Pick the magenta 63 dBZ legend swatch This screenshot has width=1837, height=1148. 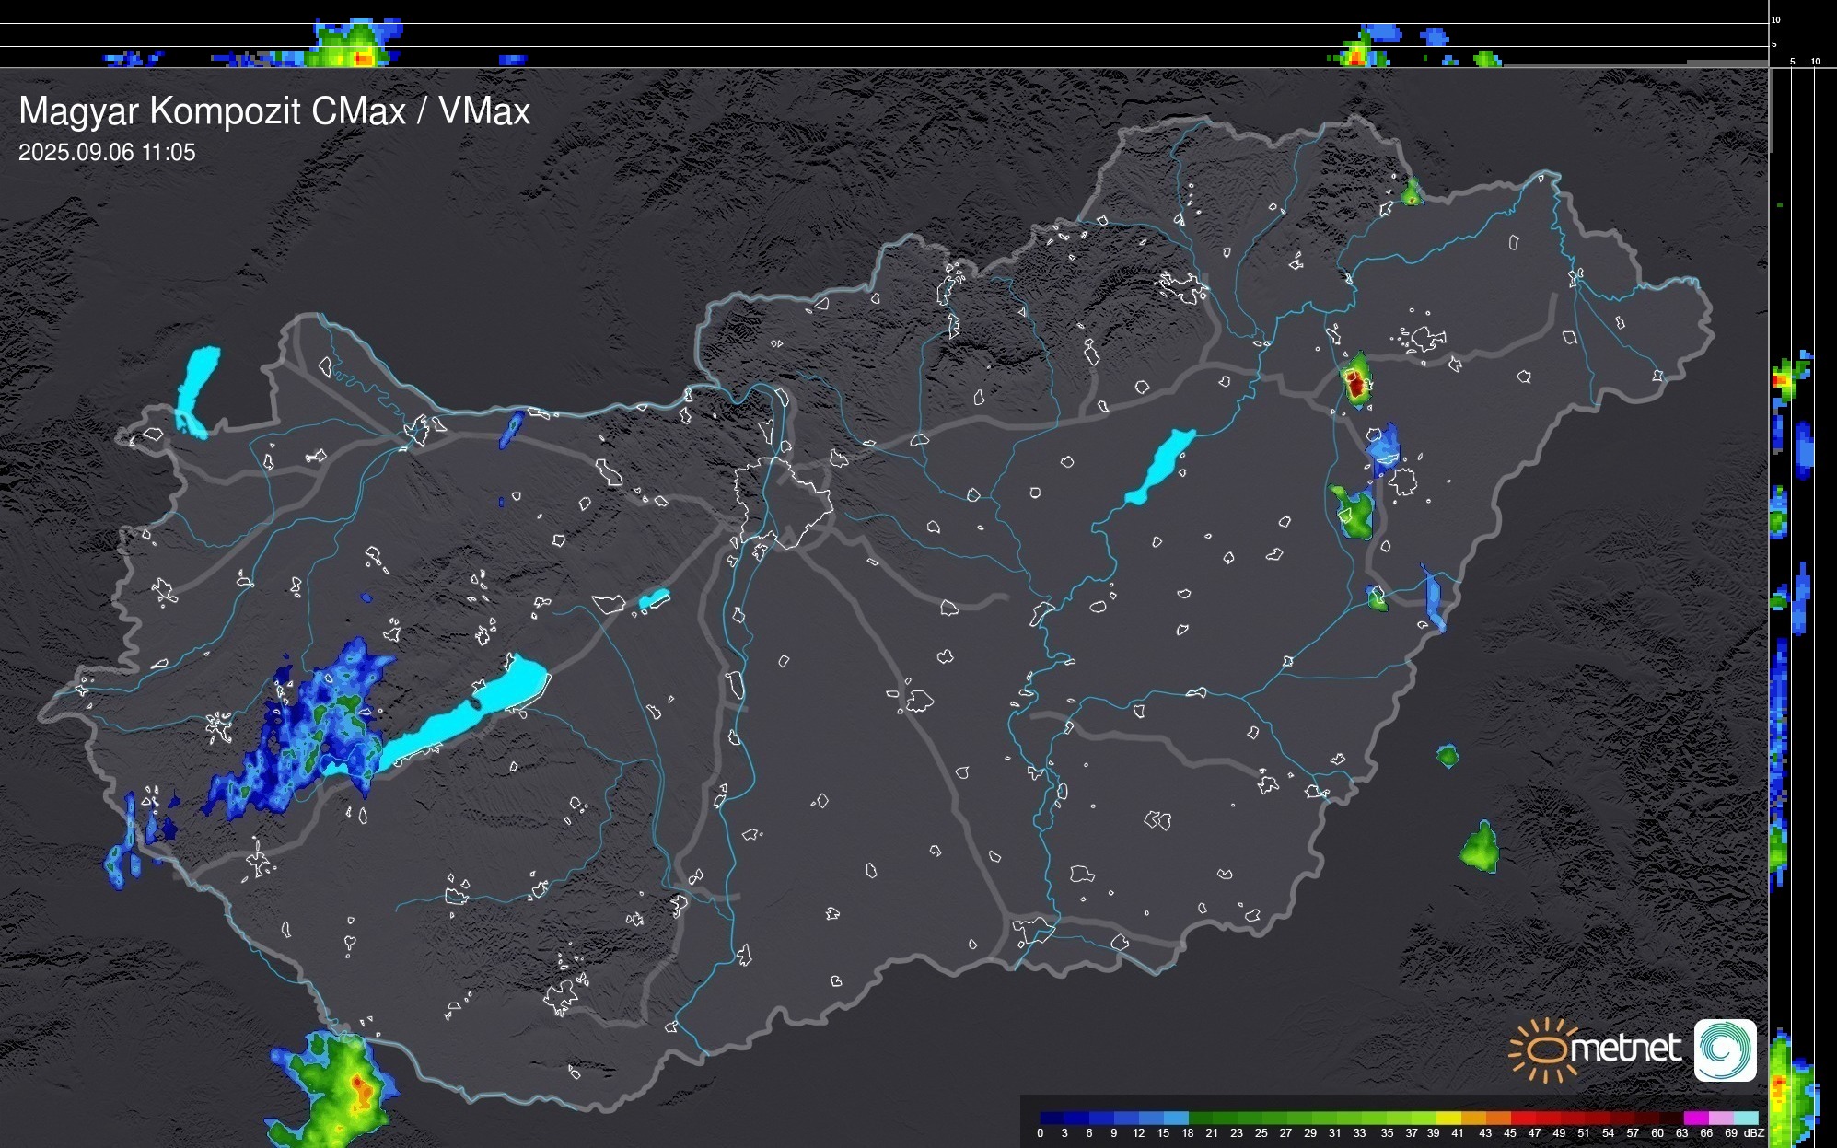(1694, 1118)
